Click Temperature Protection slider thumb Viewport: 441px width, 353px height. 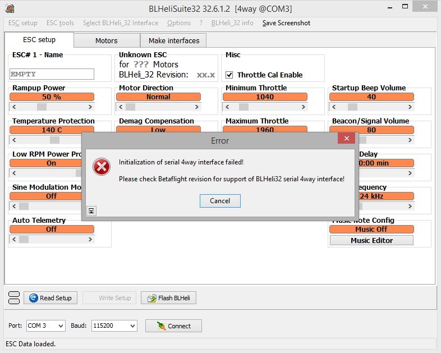click(x=54, y=140)
